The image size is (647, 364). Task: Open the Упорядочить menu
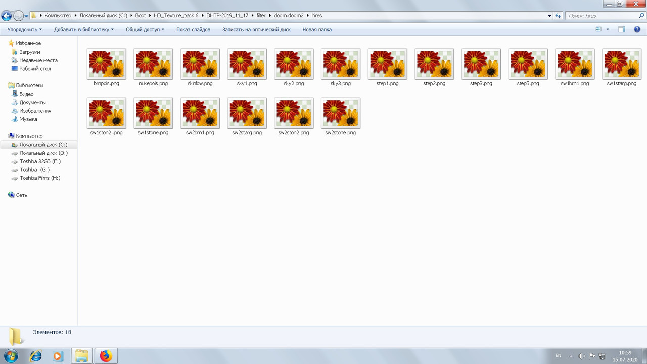pos(24,29)
